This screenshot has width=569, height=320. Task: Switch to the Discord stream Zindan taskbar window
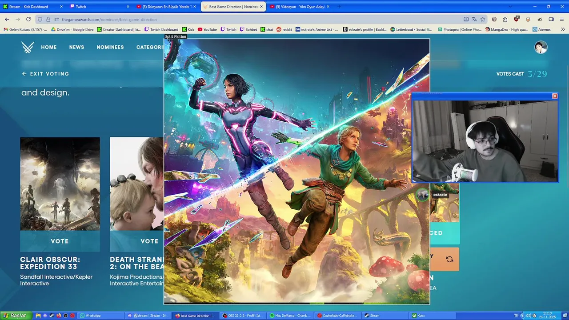click(148, 316)
